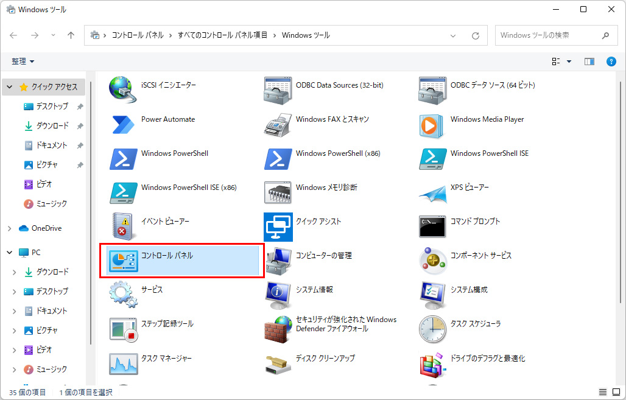Select the Windows PowerShell (x86) icon
The width and height of the screenshot is (626, 400).
click(278, 158)
